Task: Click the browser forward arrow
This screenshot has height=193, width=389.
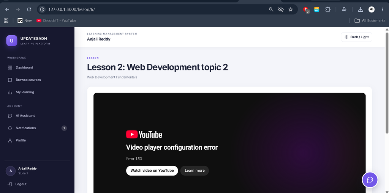Action: 18,9
